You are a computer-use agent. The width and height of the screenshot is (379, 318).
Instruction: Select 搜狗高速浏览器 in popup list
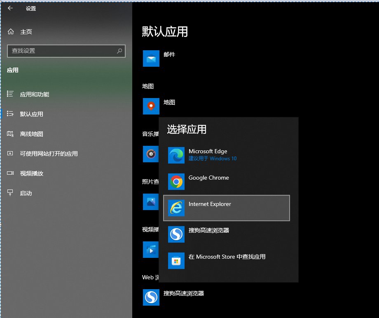pyautogui.click(x=209, y=230)
